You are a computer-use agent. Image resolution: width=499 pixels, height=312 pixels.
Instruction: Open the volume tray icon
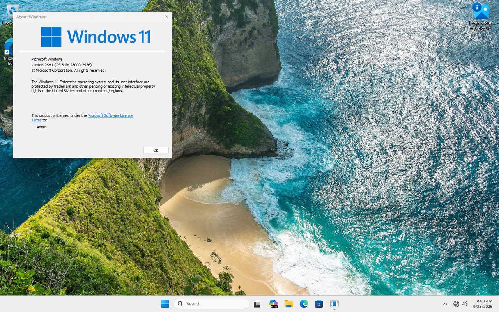coord(464,304)
